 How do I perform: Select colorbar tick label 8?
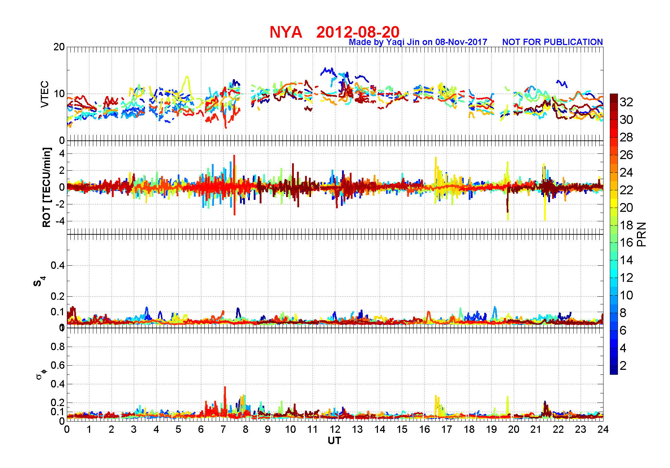[623, 313]
